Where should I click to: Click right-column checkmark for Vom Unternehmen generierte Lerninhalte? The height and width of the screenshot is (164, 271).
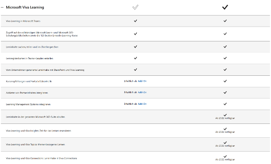(225, 70)
